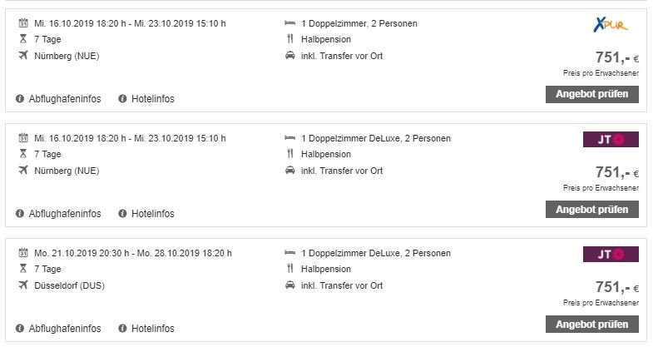Click info icon beside last Hotelinfos

click(122, 328)
